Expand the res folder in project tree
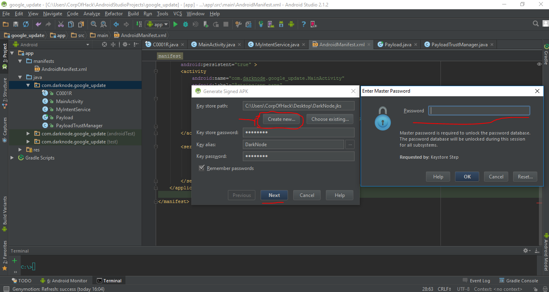Screen dimensions: 549x292 (20, 150)
